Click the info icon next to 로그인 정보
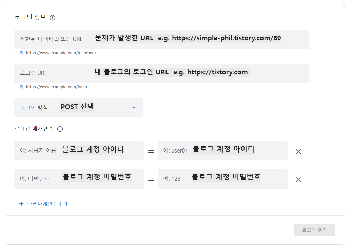351x251 pixels. tap(52, 18)
